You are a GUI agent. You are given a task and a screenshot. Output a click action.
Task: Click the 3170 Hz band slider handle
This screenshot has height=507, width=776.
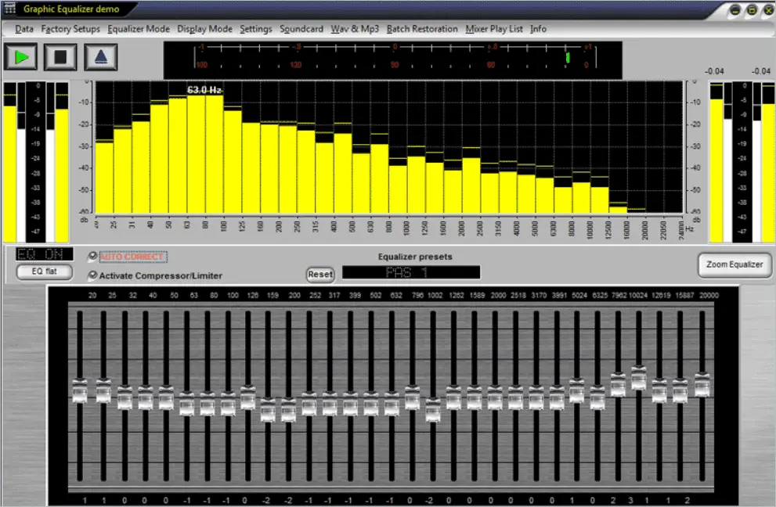(536, 398)
